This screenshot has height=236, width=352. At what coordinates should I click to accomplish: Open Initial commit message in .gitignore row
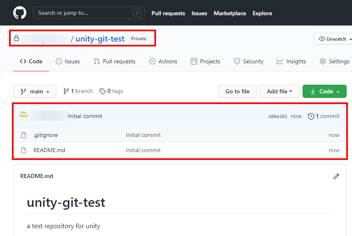point(143,135)
